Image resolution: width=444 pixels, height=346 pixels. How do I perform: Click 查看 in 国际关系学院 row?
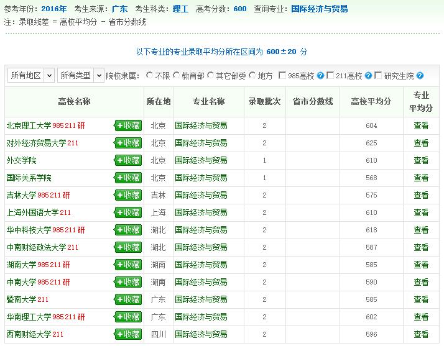[x=421, y=178]
